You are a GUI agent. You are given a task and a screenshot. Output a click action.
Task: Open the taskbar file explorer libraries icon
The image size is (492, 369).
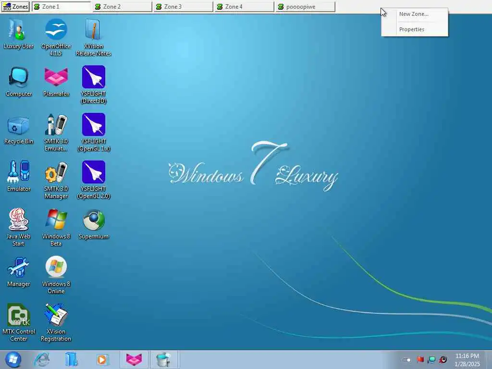tap(72, 359)
